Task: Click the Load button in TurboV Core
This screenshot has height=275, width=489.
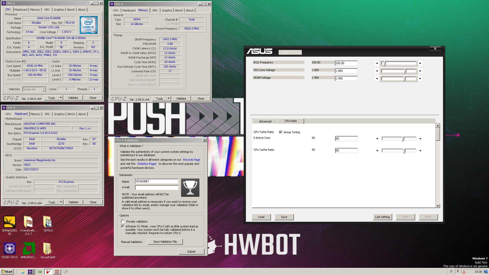Action: pyautogui.click(x=261, y=217)
